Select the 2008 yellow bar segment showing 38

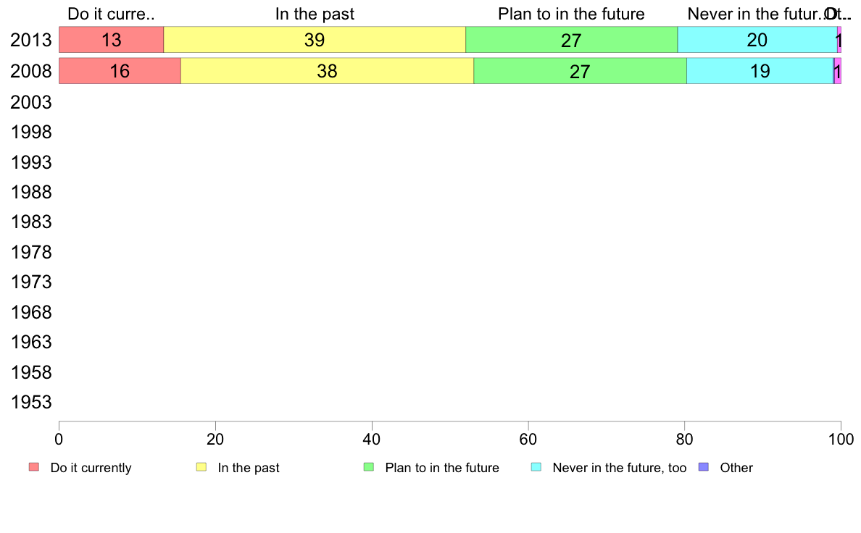[x=328, y=71]
